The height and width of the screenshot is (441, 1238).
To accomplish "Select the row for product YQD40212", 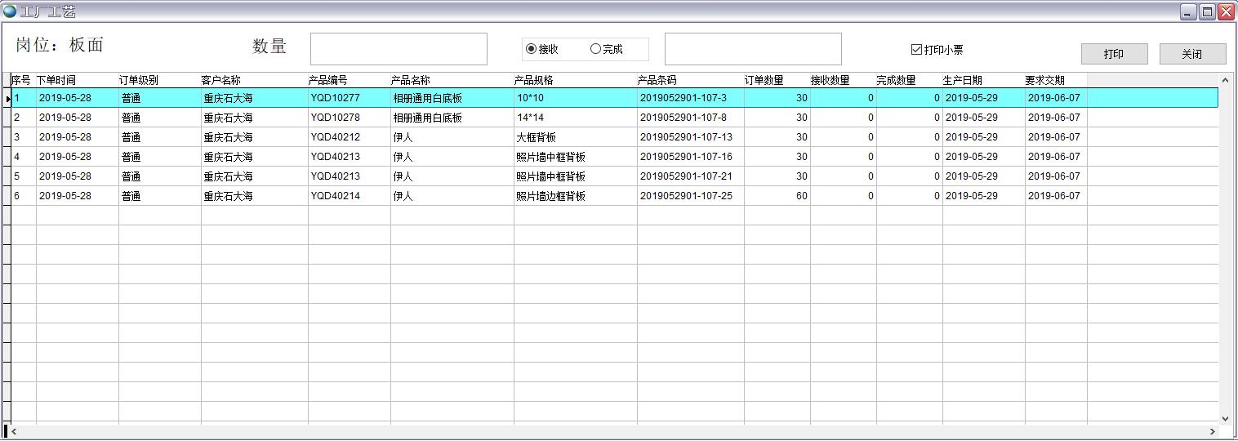I will pyautogui.click(x=335, y=137).
